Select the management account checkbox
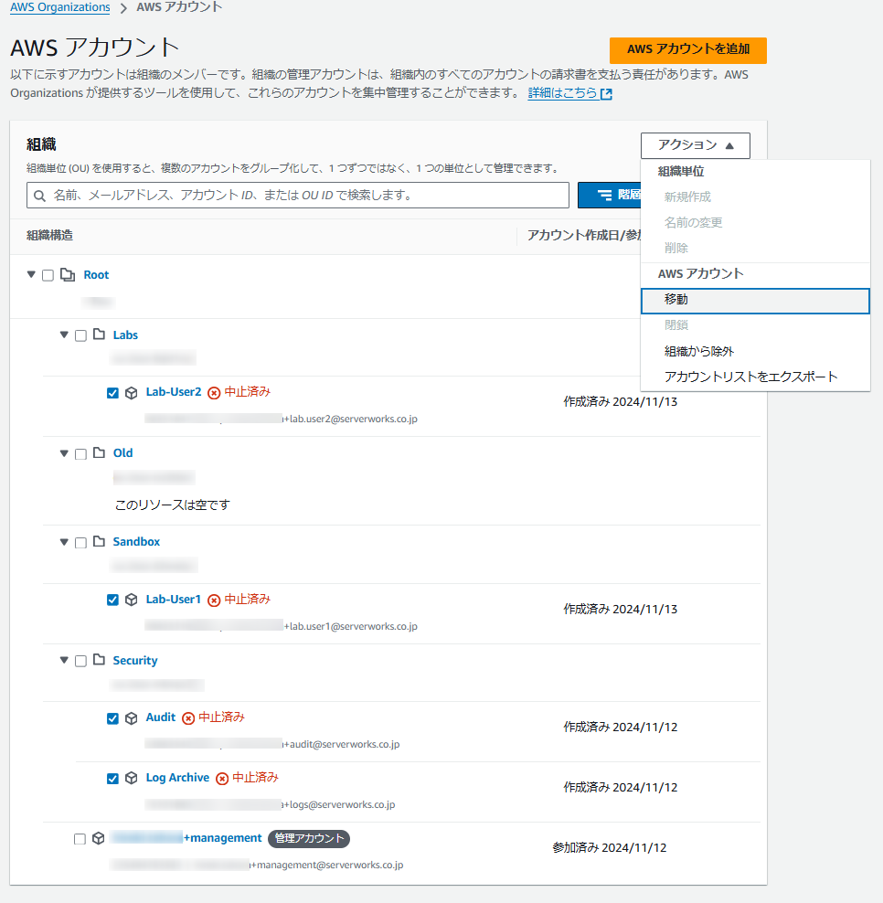883x903 pixels. (80, 839)
